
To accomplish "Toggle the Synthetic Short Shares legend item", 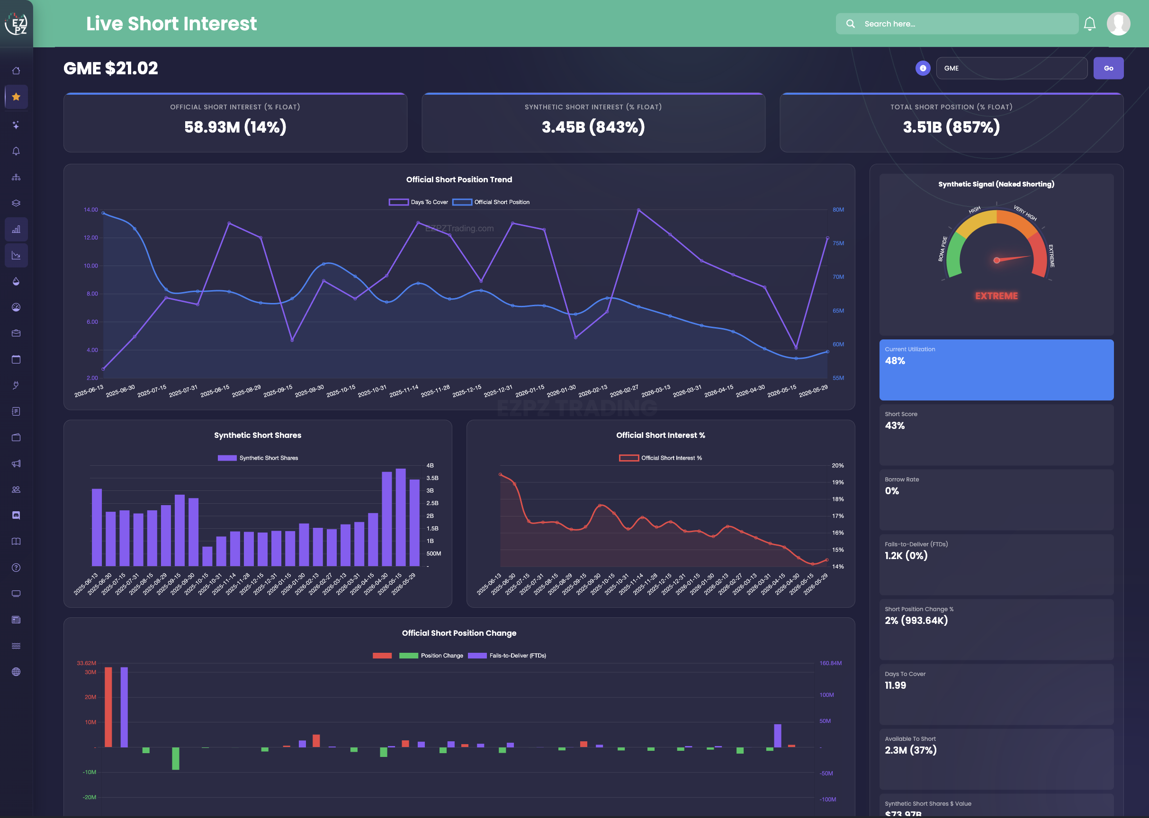I will click(x=258, y=458).
